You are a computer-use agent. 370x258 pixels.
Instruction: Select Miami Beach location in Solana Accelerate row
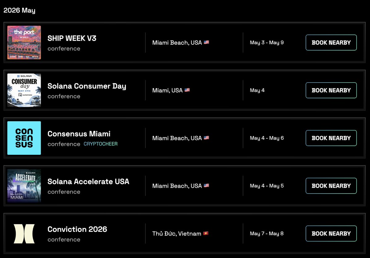pyautogui.click(x=177, y=186)
